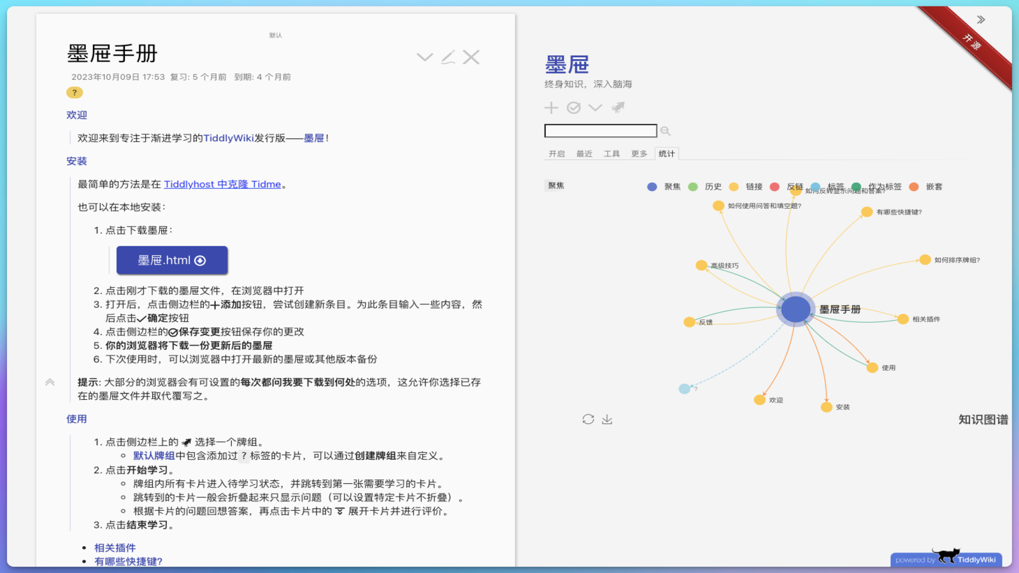Open the 工具 sidebar tab
Viewport: 1019px width, 573px height.
pyautogui.click(x=611, y=153)
